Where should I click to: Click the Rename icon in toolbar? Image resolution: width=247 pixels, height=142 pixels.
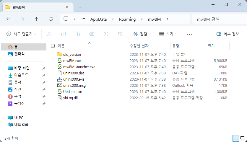92,34
